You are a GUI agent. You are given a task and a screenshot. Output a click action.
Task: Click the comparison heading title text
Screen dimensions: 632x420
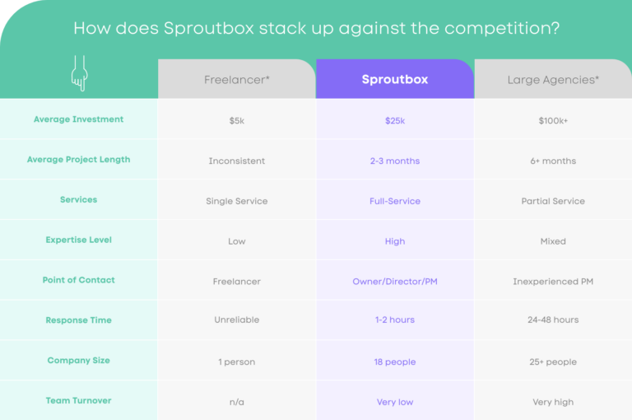point(316,28)
